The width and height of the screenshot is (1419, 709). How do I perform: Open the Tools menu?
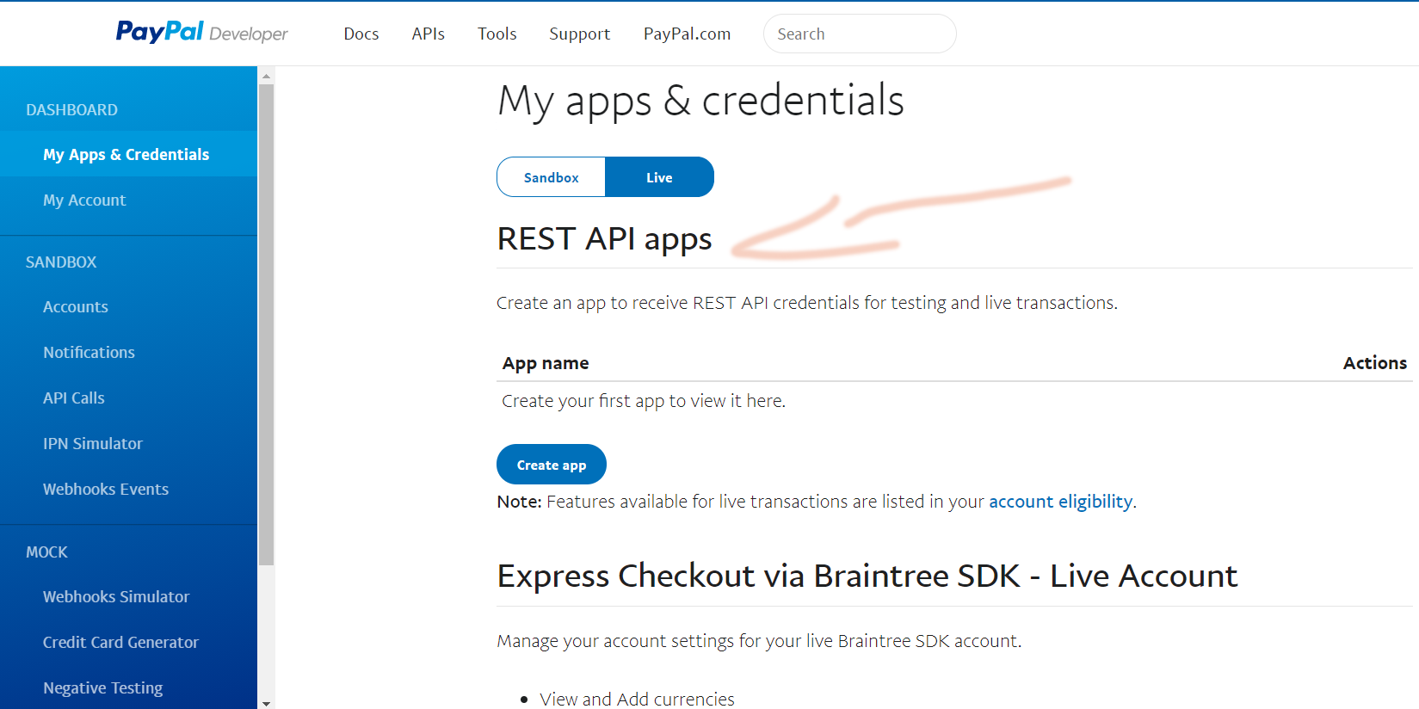pyautogui.click(x=497, y=34)
